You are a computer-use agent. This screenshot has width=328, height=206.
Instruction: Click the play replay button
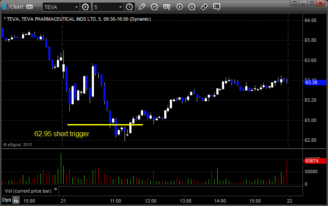tap(179, 7)
